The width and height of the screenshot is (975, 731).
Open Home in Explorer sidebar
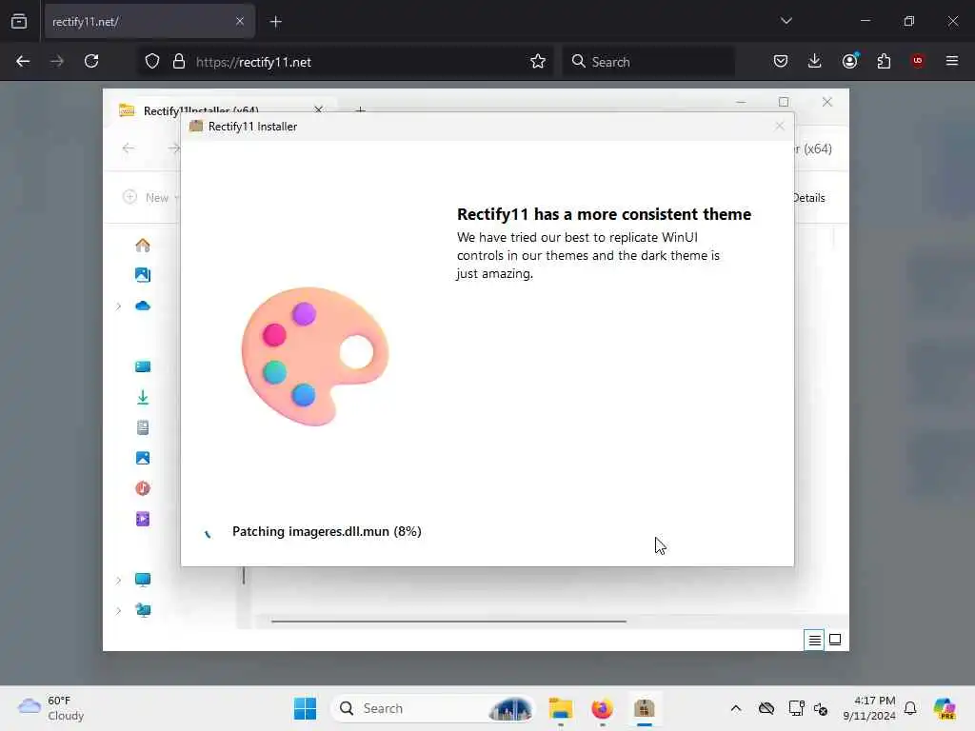(x=143, y=245)
